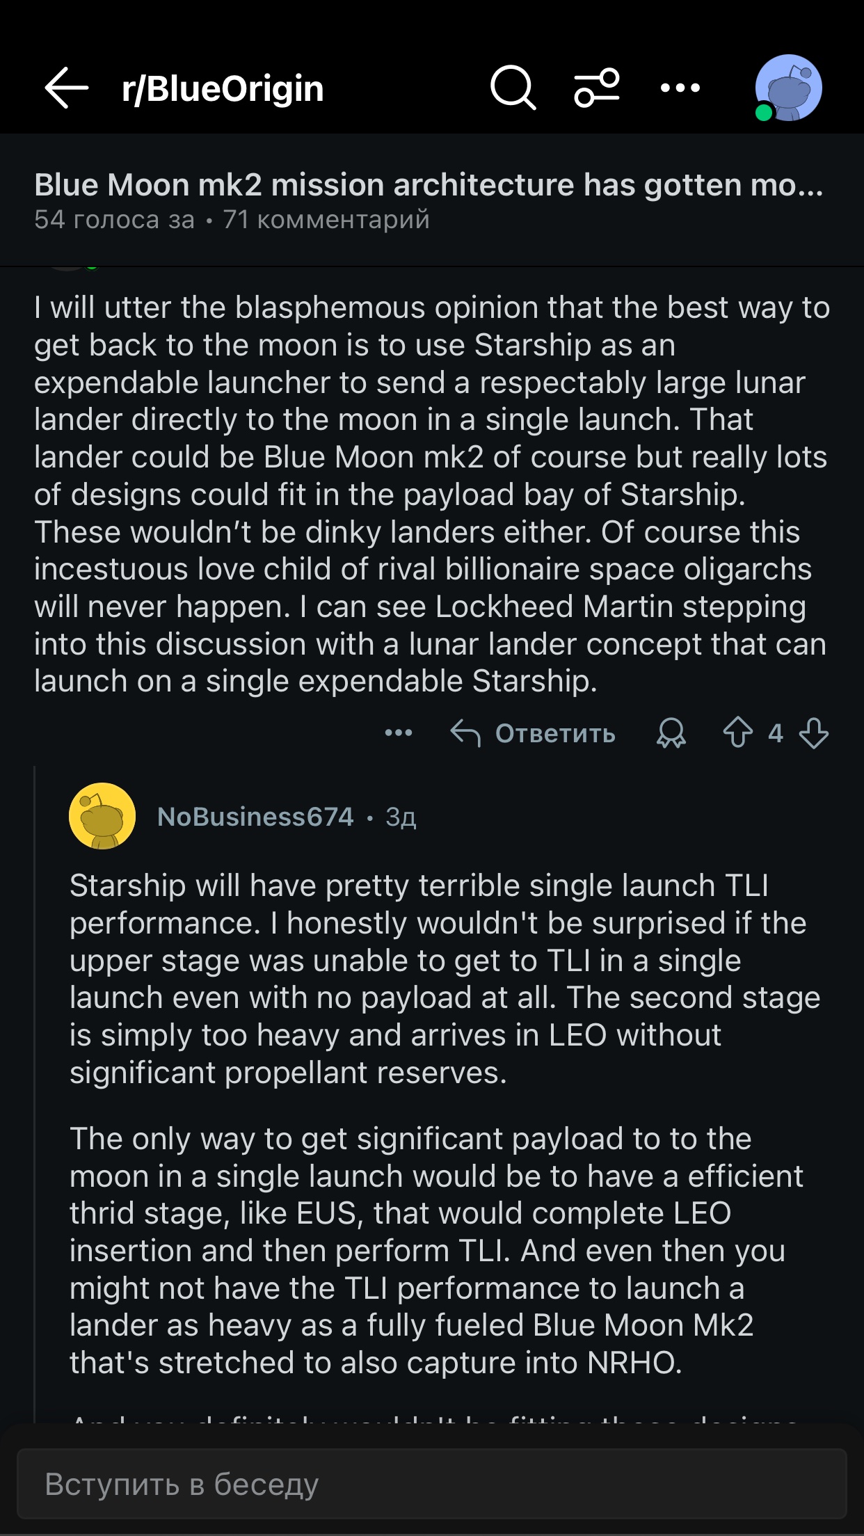
Task: Open NoBusiness674 username profile
Action: pyautogui.click(x=255, y=817)
